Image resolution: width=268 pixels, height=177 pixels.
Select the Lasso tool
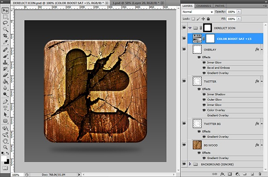5,23
